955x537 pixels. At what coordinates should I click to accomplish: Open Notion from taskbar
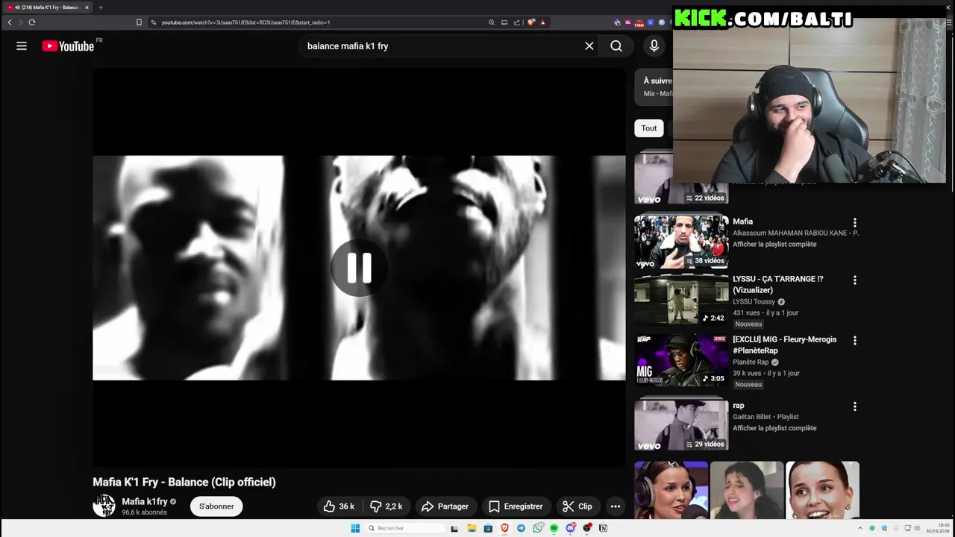tap(603, 528)
